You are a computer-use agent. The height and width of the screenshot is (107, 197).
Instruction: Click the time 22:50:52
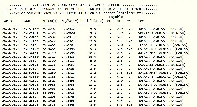(31, 73)
